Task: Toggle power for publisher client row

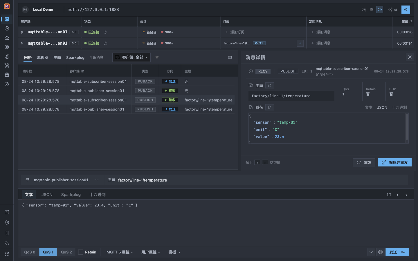Action: (x=105, y=32)
